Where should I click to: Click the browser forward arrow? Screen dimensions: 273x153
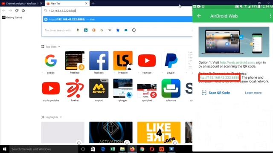[10, 11]
